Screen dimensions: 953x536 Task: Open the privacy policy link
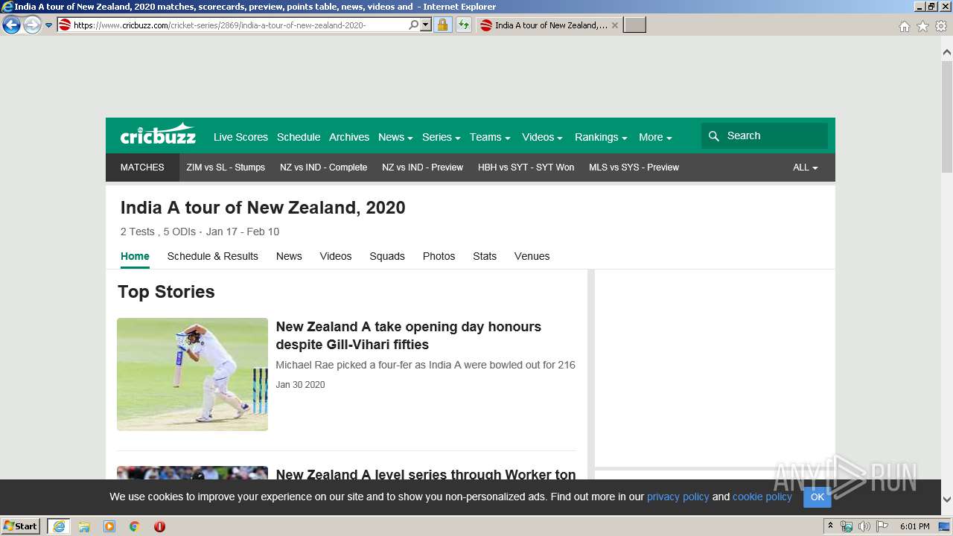pyautogui.click(x=678, y=497)
